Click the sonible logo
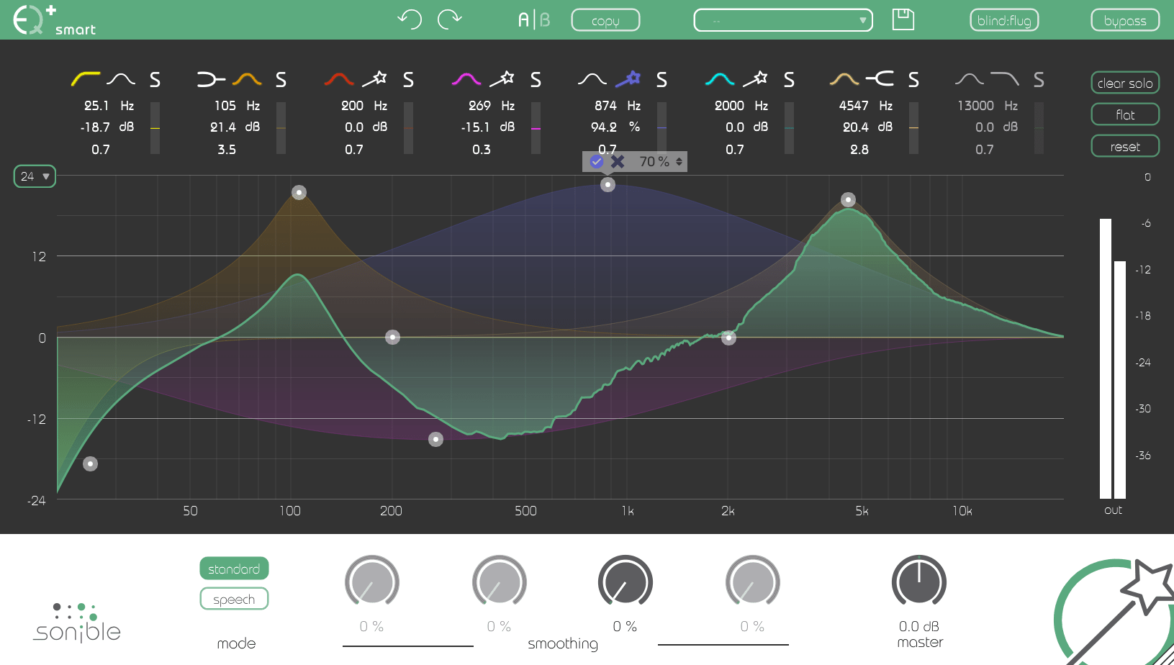1174x665 pixels. (x=77, y=623)
